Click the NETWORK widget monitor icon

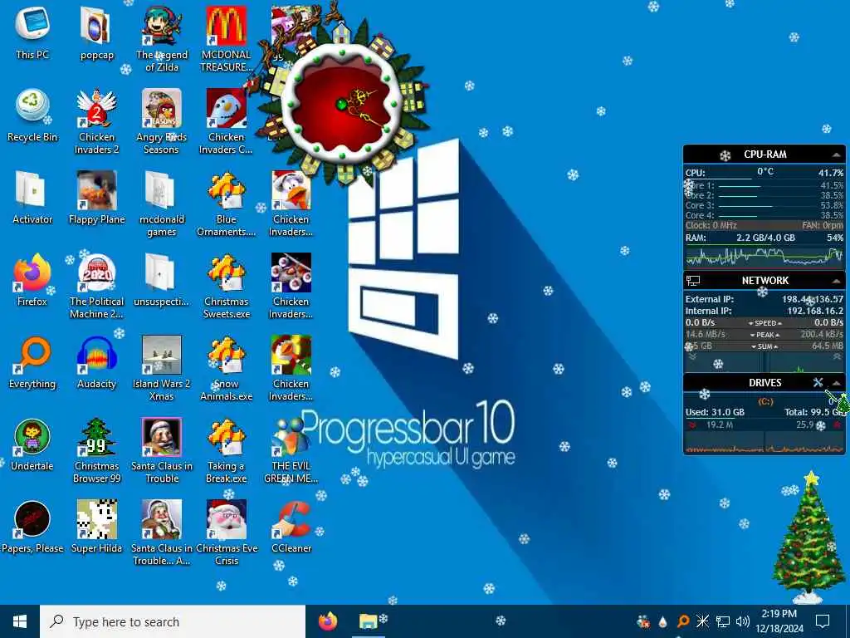(x=693, y=281)
